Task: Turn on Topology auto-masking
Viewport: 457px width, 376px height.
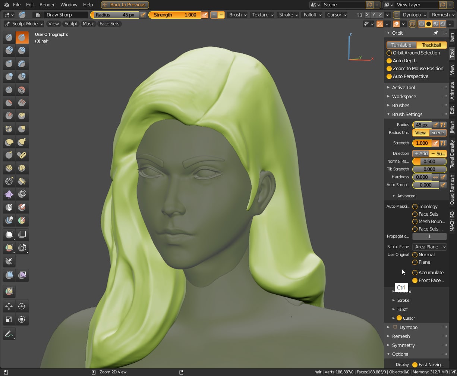Action: click(x=415, y=207)
